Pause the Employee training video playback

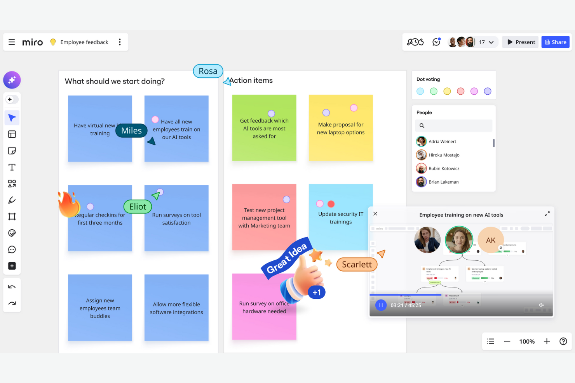[381, 305]
